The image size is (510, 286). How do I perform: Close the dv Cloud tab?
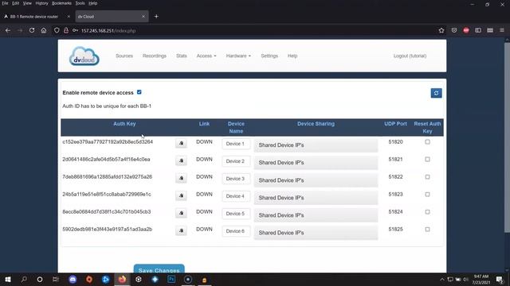tap(143, 16)
